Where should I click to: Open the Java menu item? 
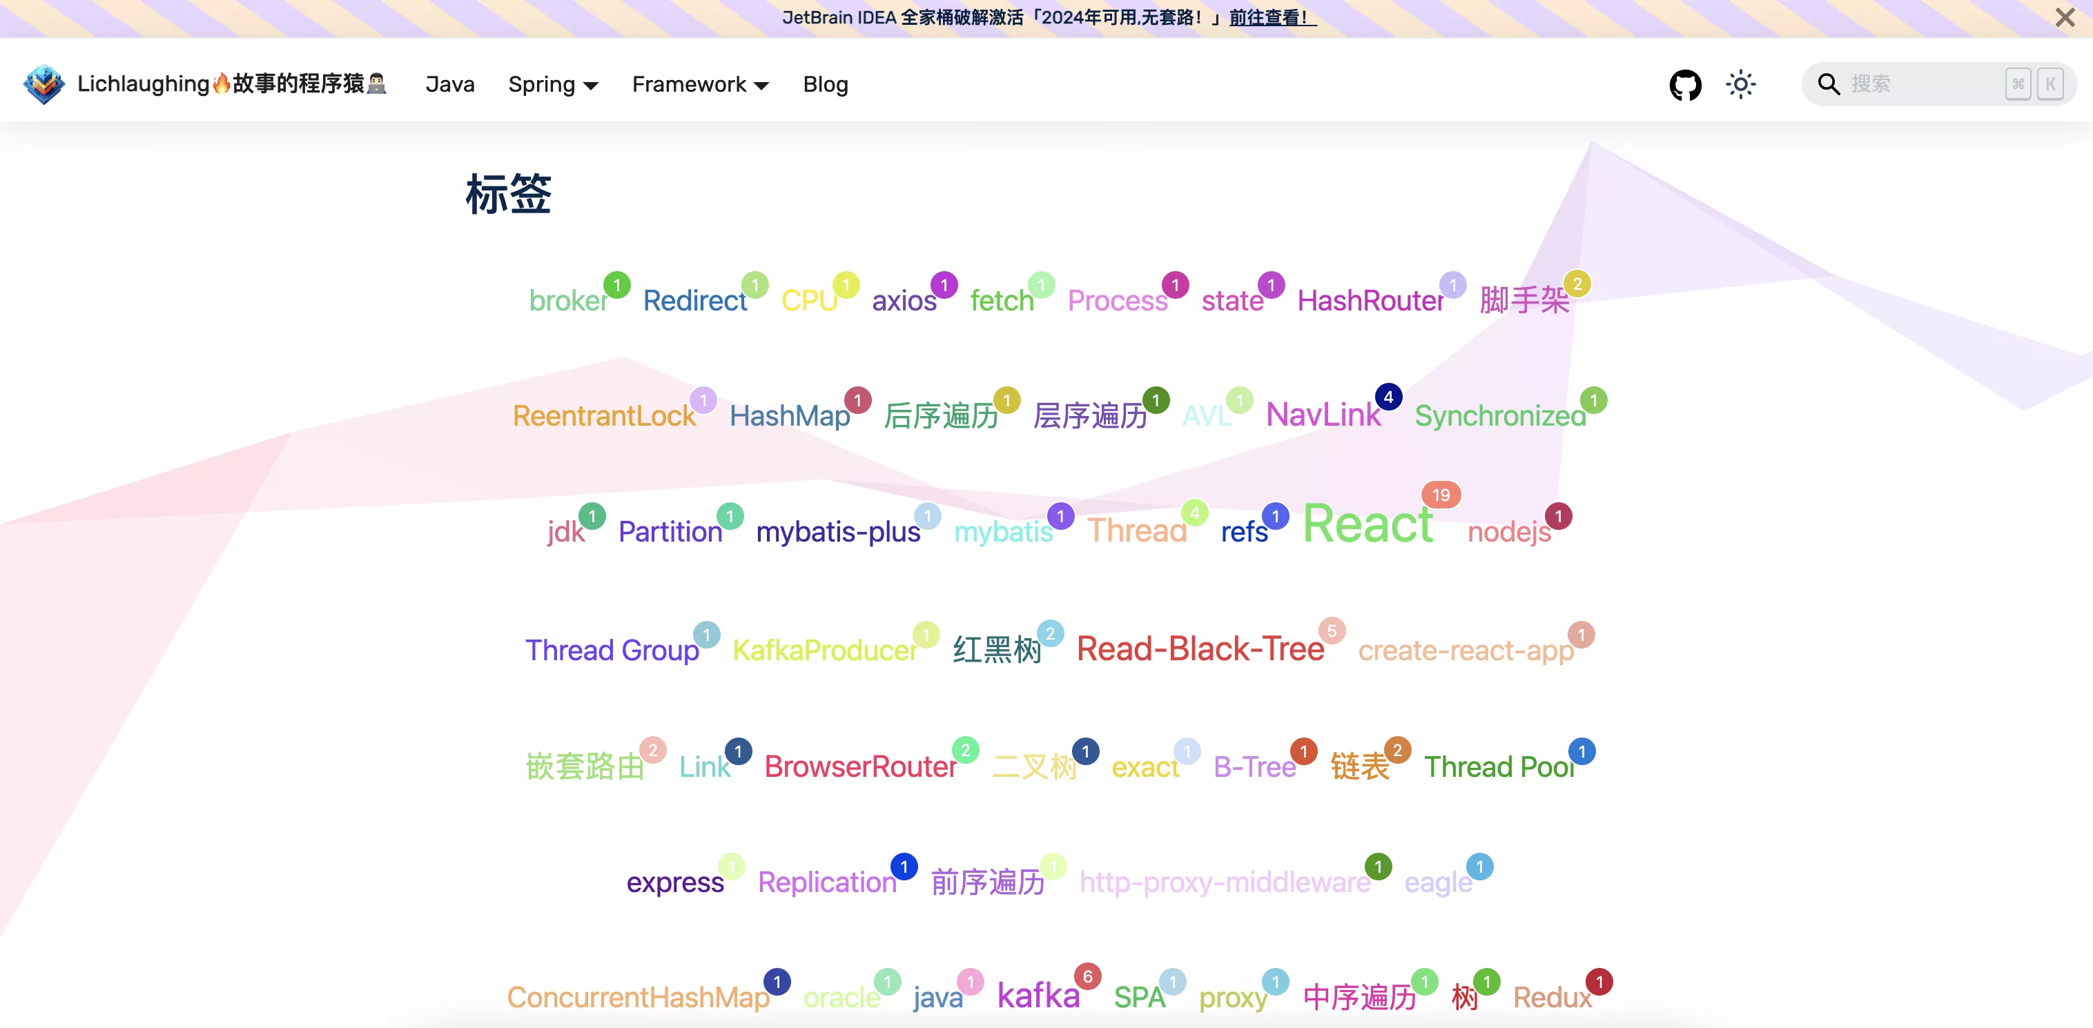click(449, 84)
